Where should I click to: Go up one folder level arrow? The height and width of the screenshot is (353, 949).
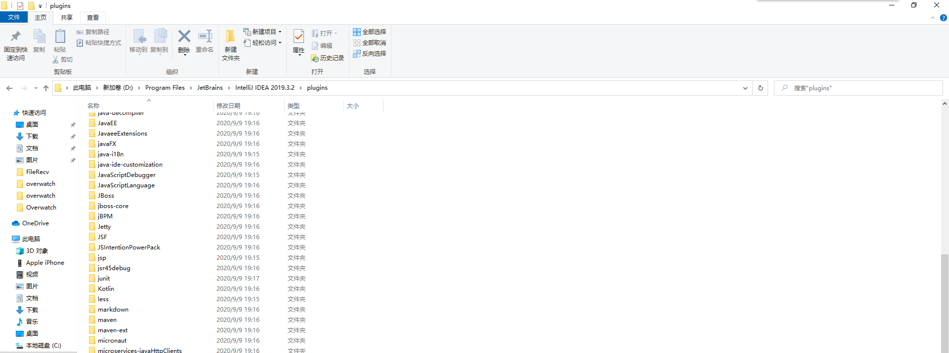coord(46,88)
